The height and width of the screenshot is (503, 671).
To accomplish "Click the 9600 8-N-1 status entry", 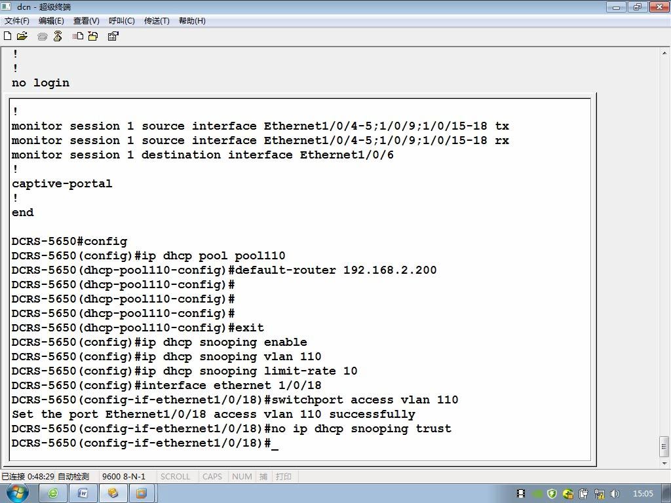I will [124, 477].
